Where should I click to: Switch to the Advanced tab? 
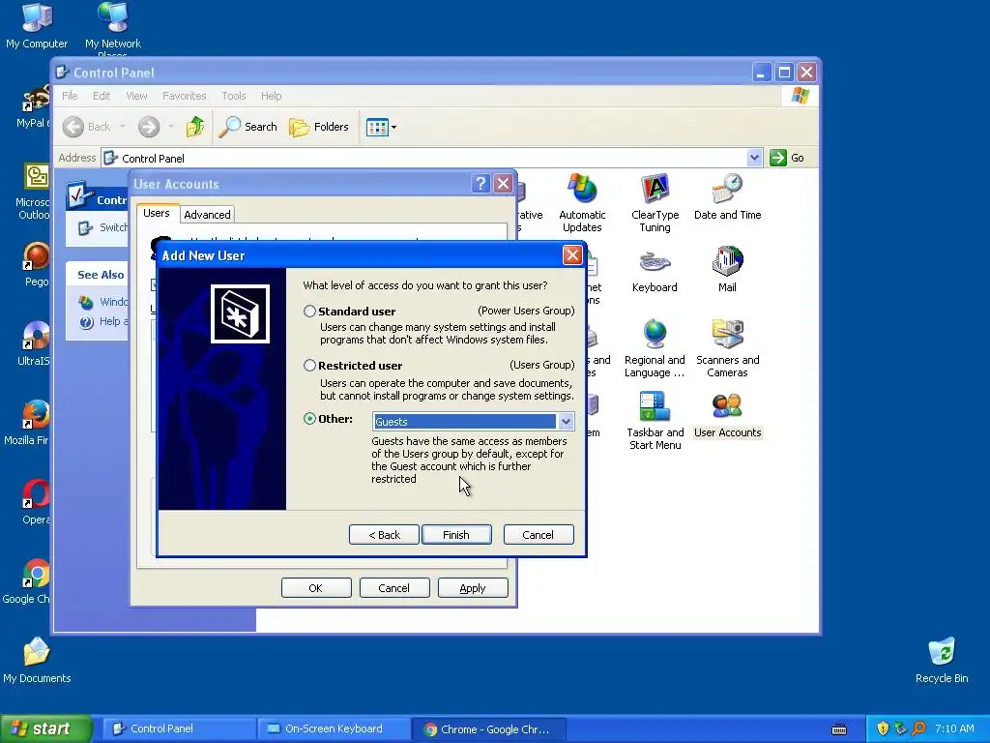click(x=207, y=215)
